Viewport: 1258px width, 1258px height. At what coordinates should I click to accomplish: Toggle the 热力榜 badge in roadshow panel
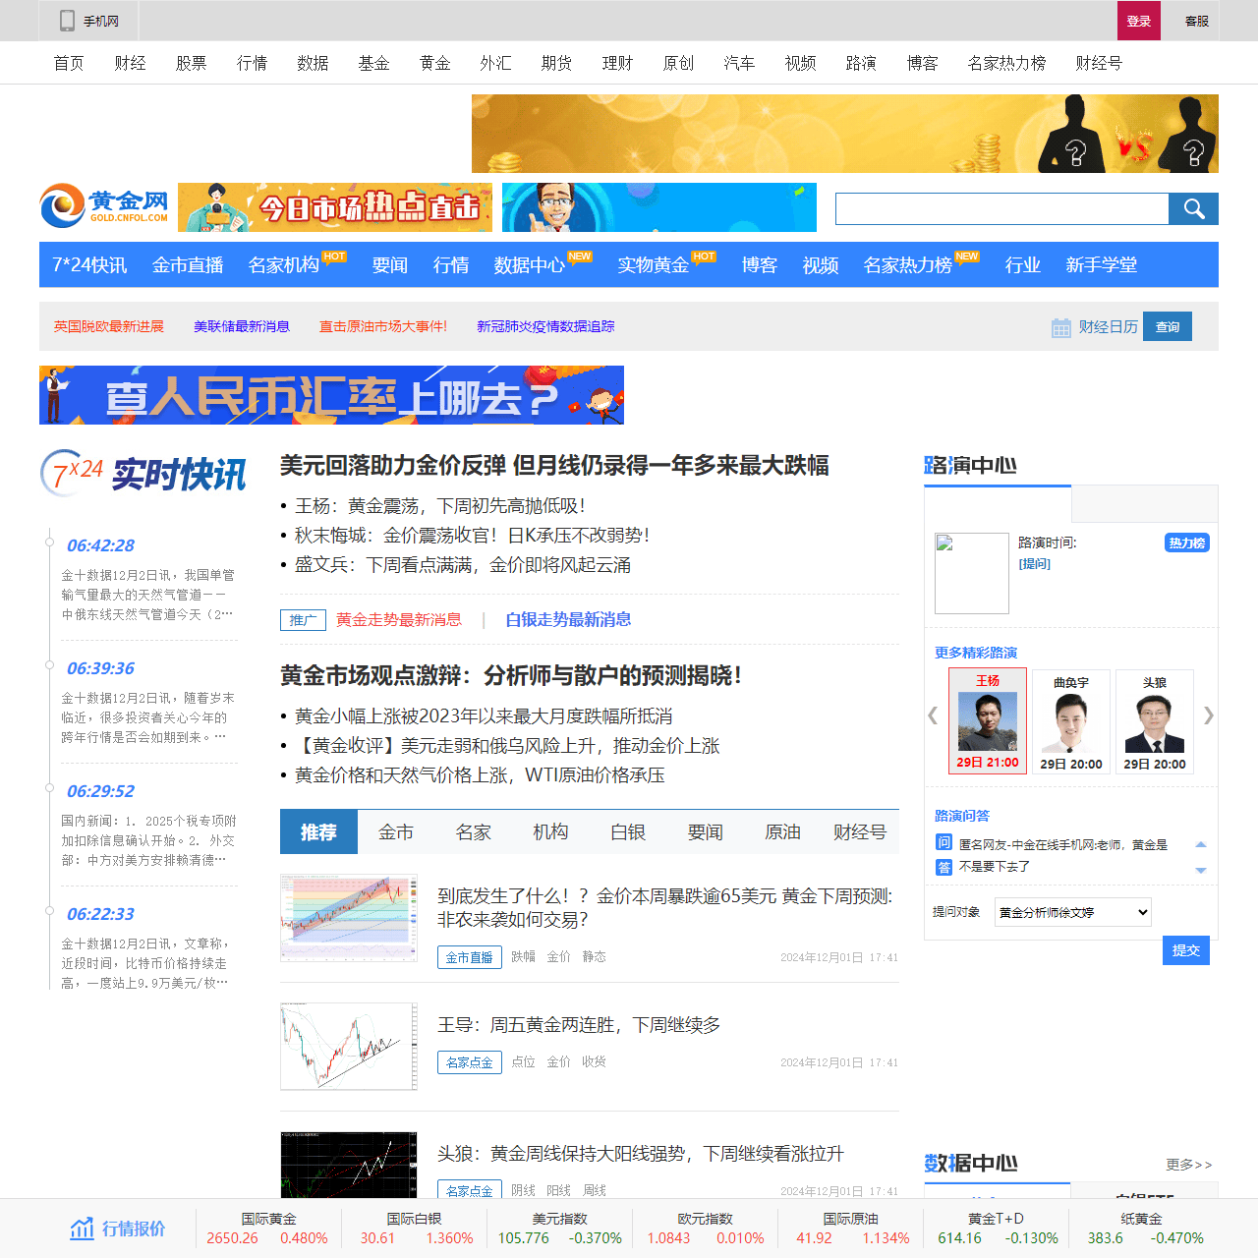1186,542
